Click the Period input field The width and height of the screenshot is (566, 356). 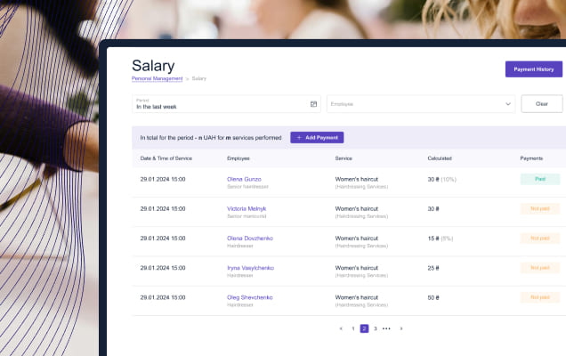[x=226, y=104]
